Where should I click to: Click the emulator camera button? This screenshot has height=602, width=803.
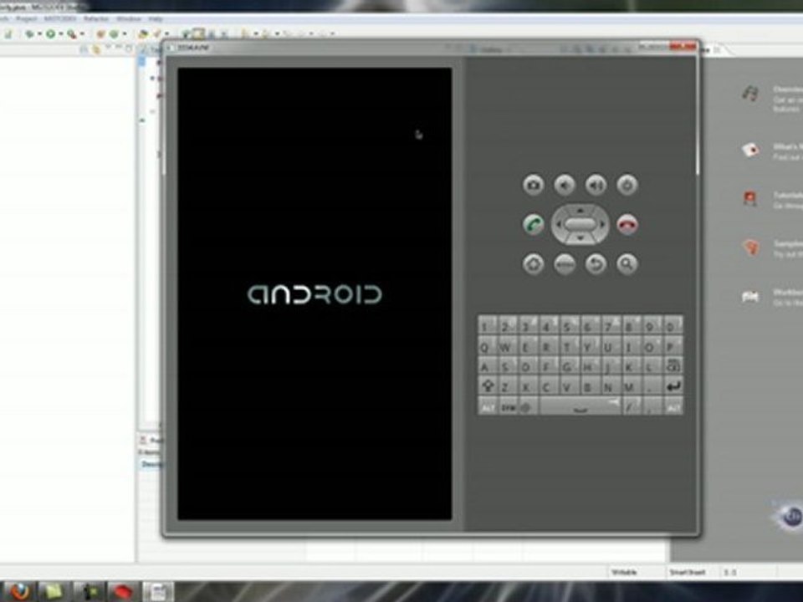point(533,185)
